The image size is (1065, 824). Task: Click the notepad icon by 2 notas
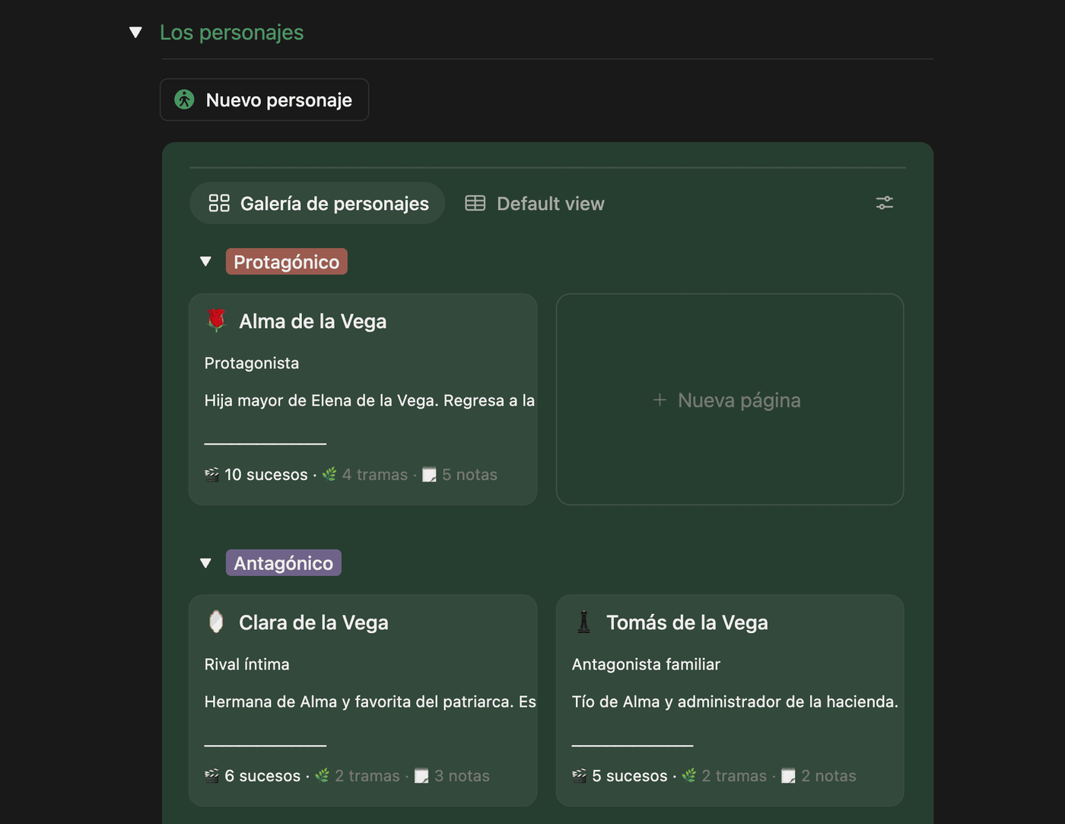pyautogui.click(x=788, y=776)
